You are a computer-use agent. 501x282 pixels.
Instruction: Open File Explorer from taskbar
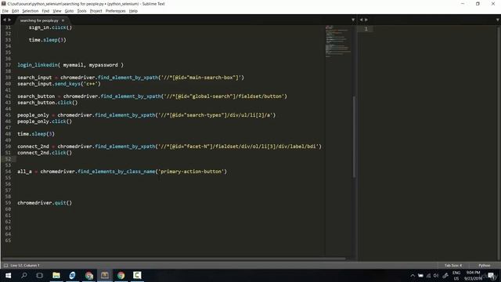(x=56, y=275)
